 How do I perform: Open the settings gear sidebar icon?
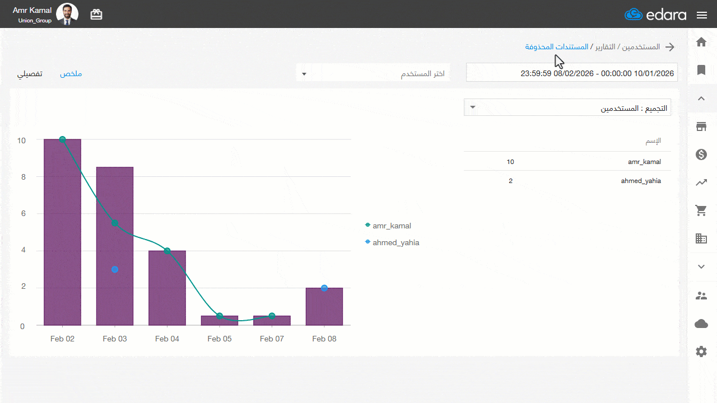click(701, 352)
